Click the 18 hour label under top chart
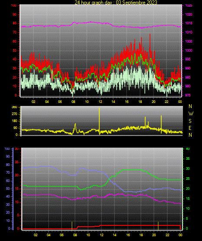Viewport: 202px width, 241px height. coord(140,102)
